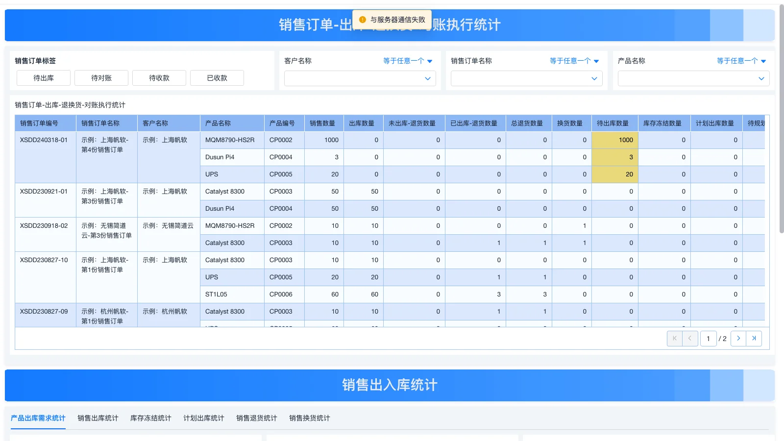Open the 产品名称 condition dropdown 等于任意一个
Viewport: 784px width, 441px height.
[x=741, y=61]
